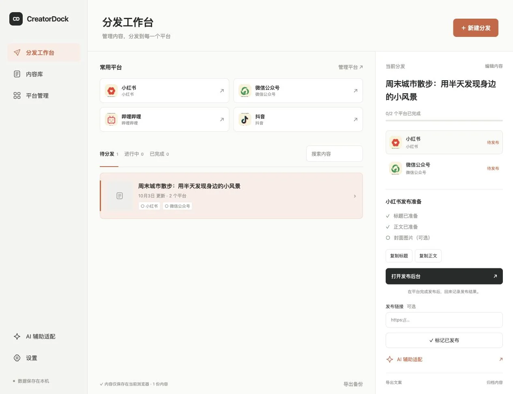Click the 0/2 platforms progress bar
Screen dimensions: 513x394
444,120
